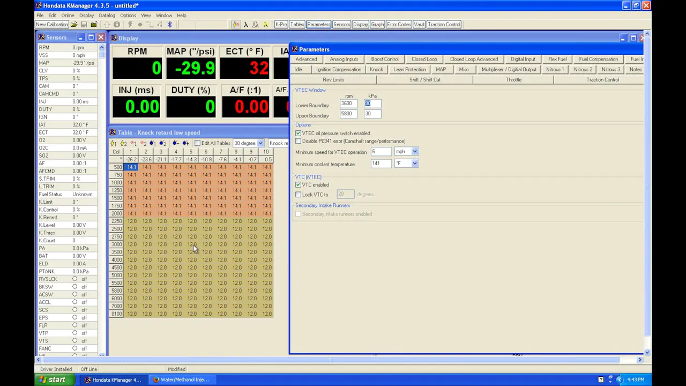Click Minimum speed for VTEC input field
Screen dimensions: 686x386
point(381,152)
